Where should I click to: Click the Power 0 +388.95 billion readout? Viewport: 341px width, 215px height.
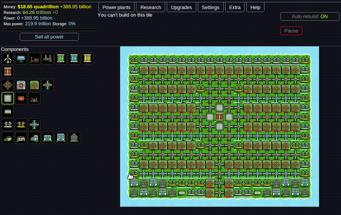pos(28,18)
